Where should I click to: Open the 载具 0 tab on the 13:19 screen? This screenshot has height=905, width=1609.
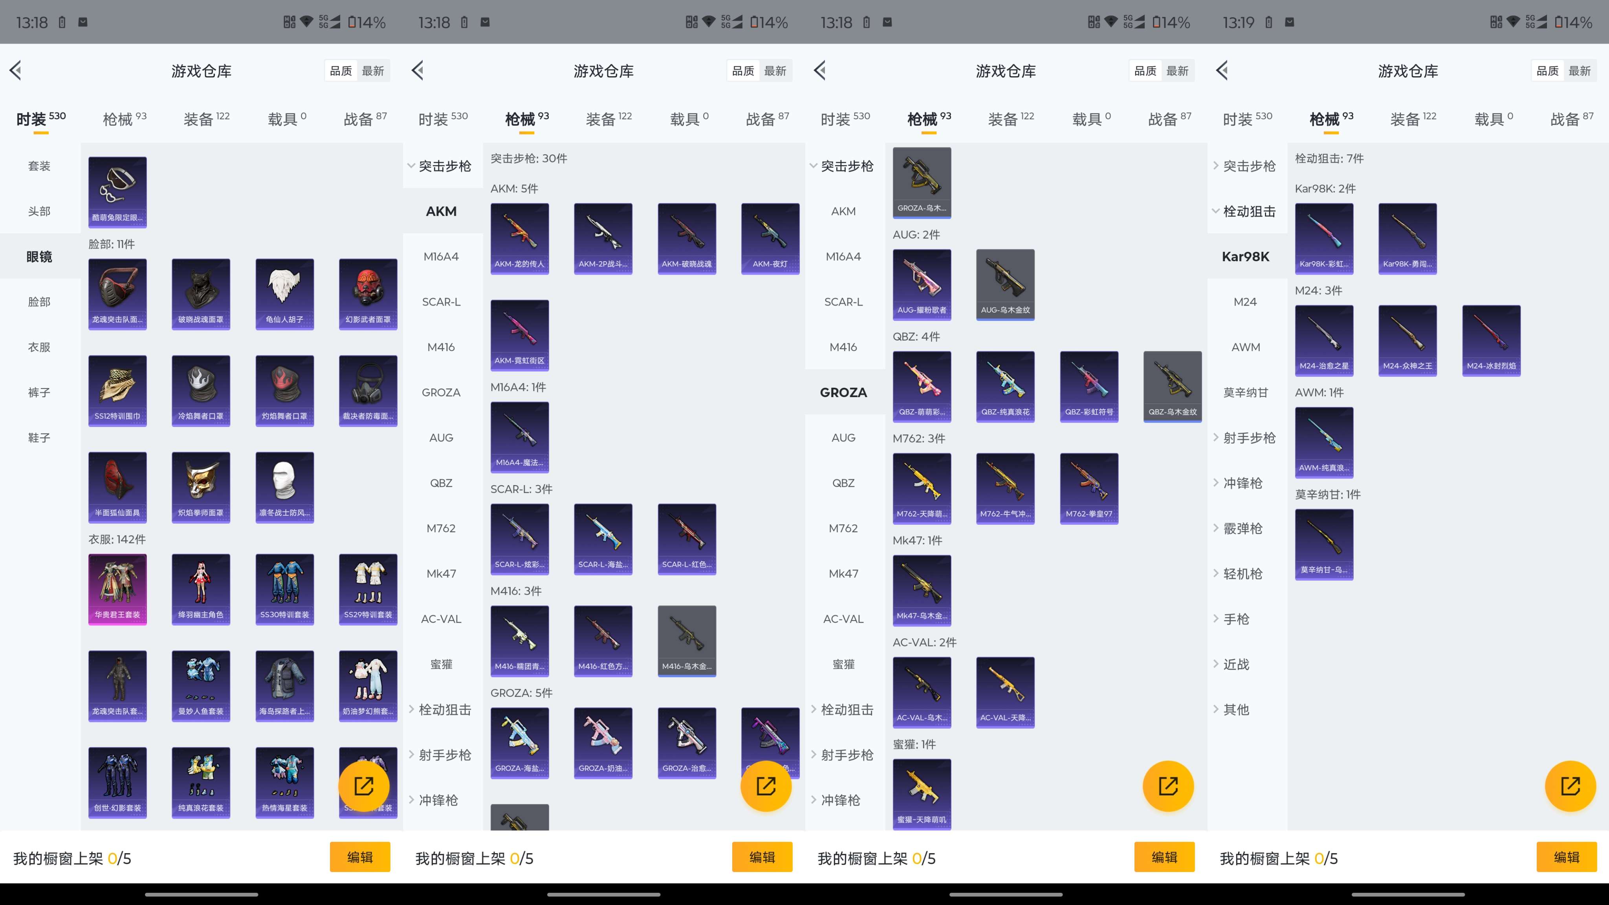(x=1494, y=119)
